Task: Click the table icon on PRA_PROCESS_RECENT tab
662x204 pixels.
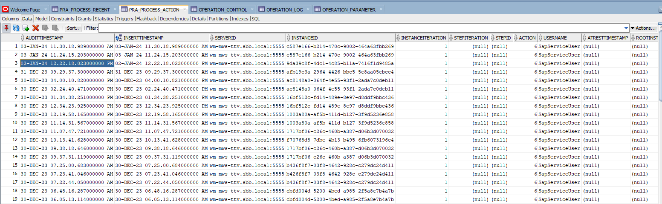Action: point(55,9)
